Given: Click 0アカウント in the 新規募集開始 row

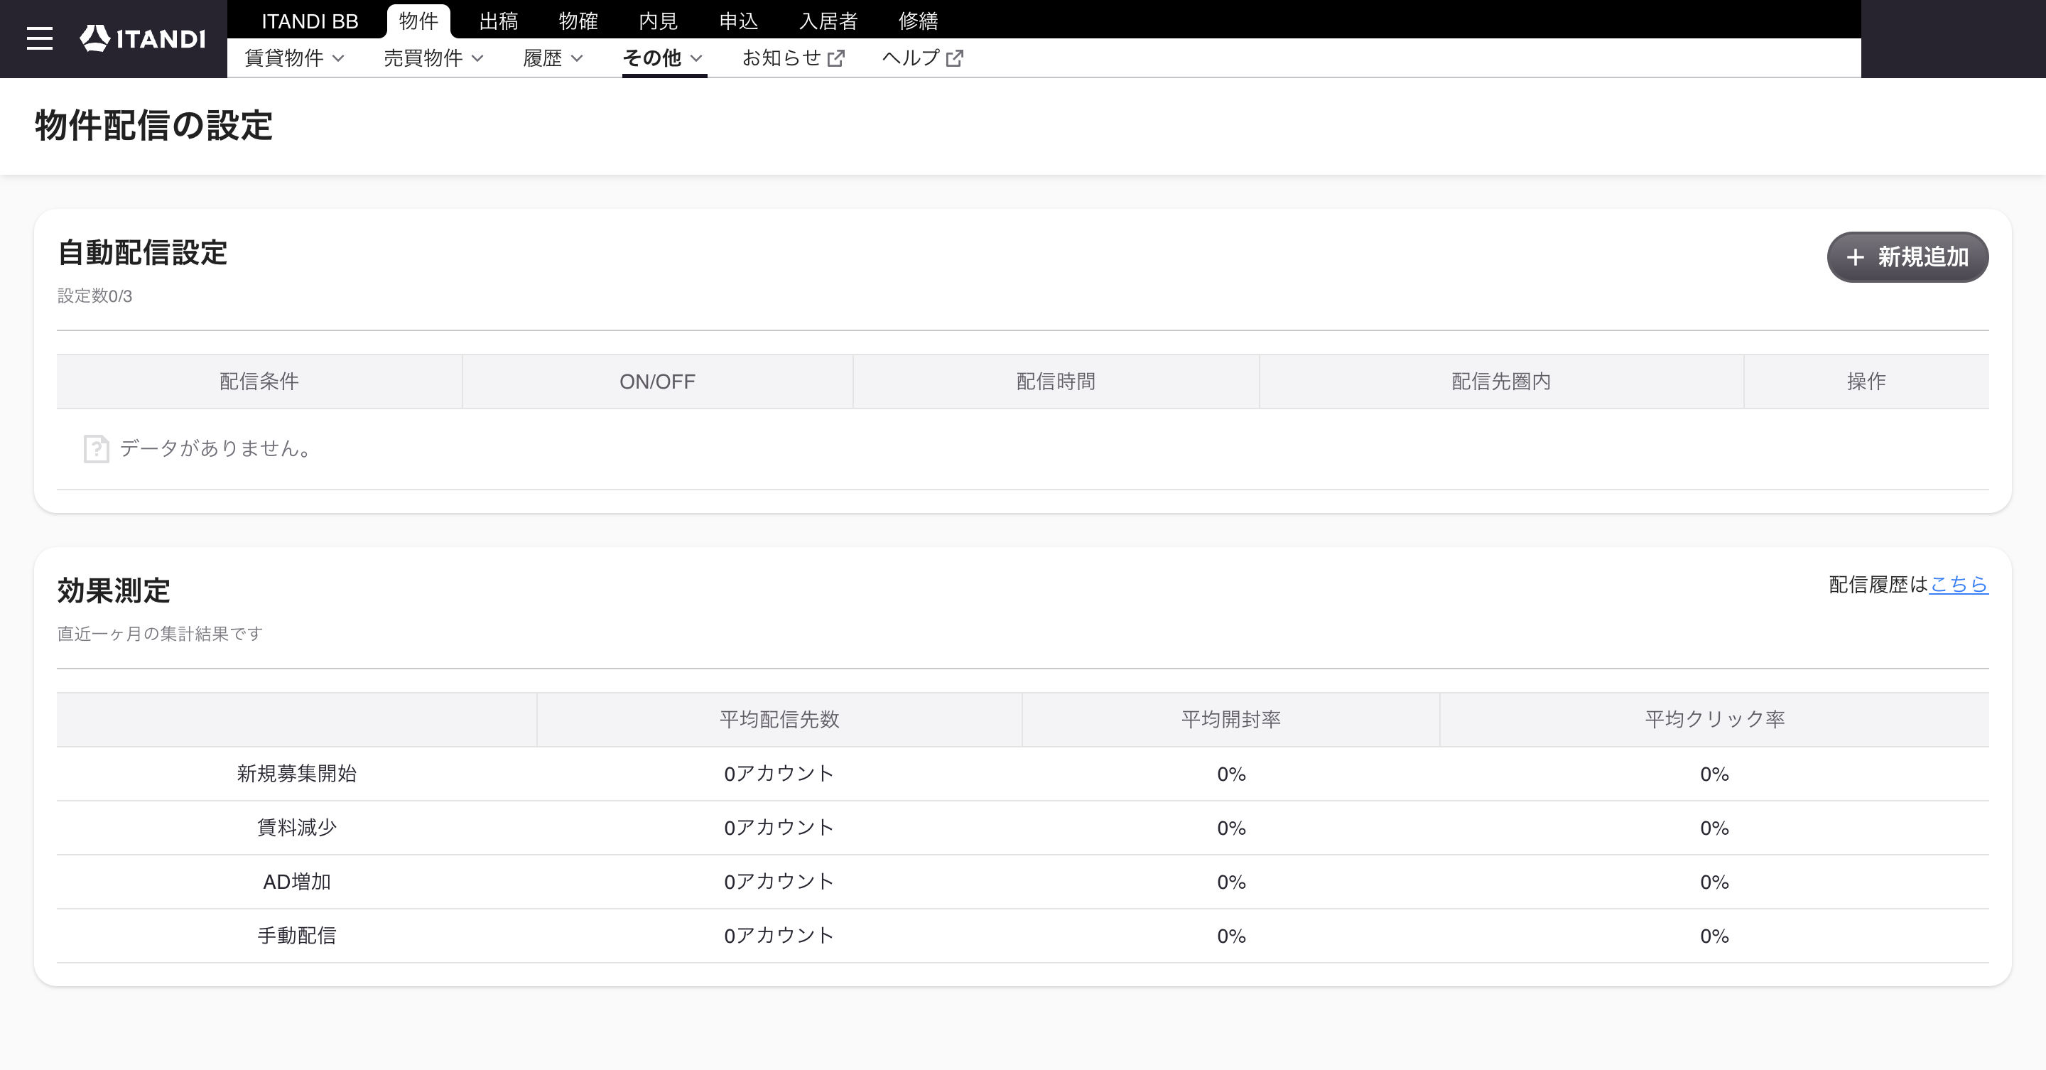Looking at the screenshot, I should [779, 774].
